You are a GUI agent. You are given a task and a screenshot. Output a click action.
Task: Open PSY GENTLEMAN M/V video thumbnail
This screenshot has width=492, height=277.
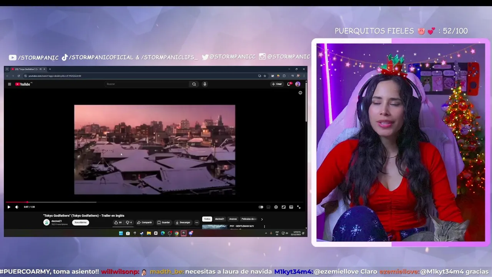coord(214,227)
